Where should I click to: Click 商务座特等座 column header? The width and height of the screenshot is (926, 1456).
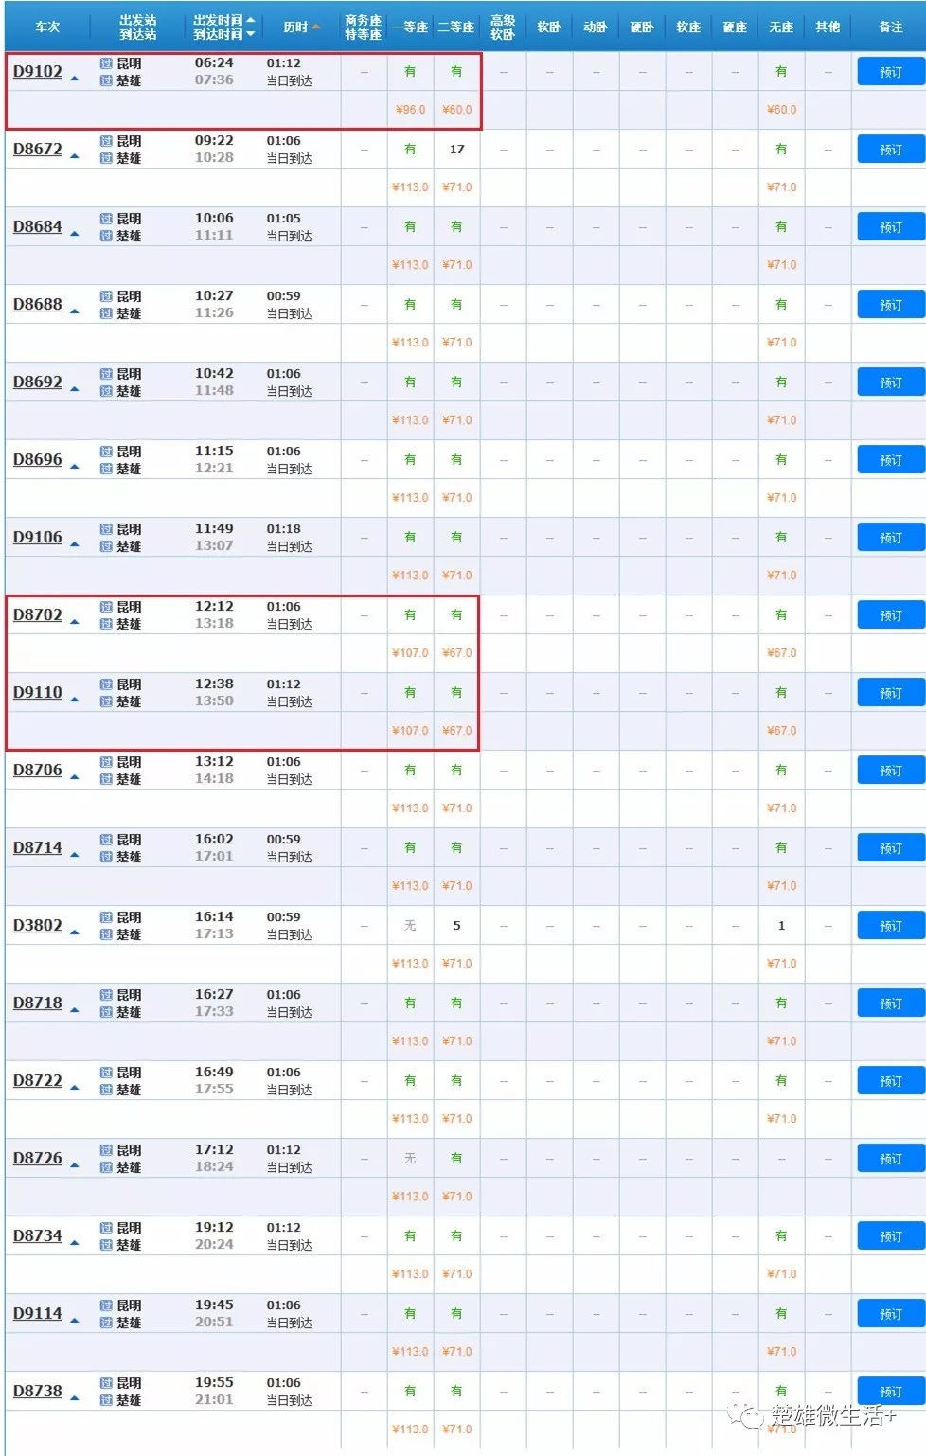[x=364, y=27]
